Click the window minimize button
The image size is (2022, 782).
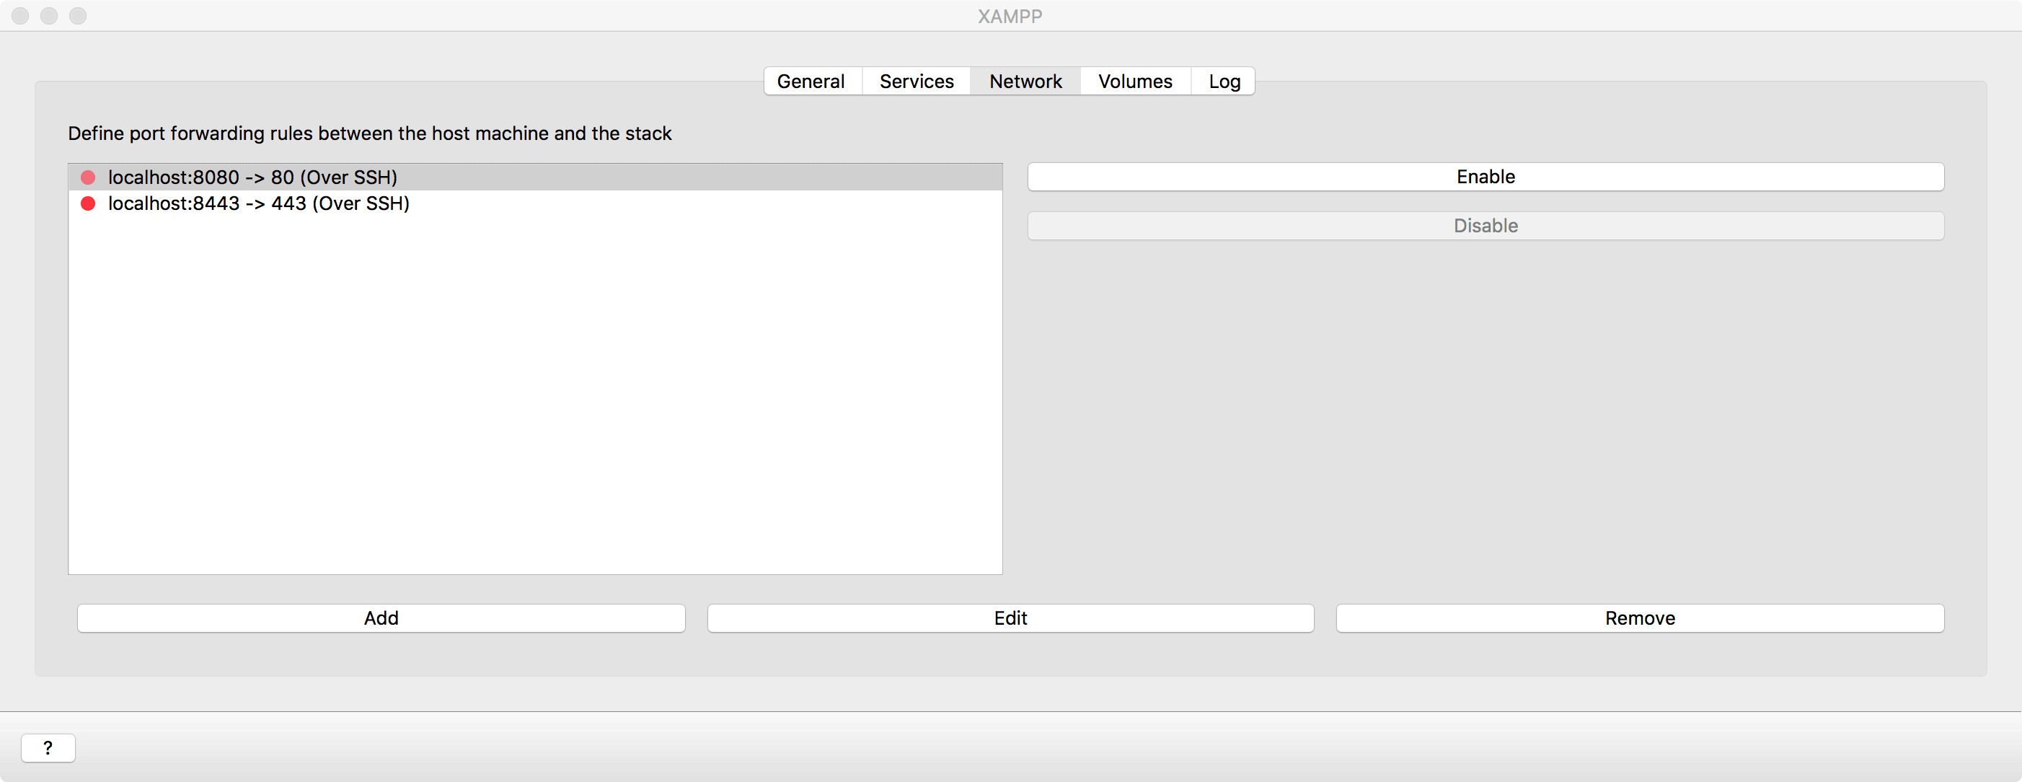tap(48, 16)
